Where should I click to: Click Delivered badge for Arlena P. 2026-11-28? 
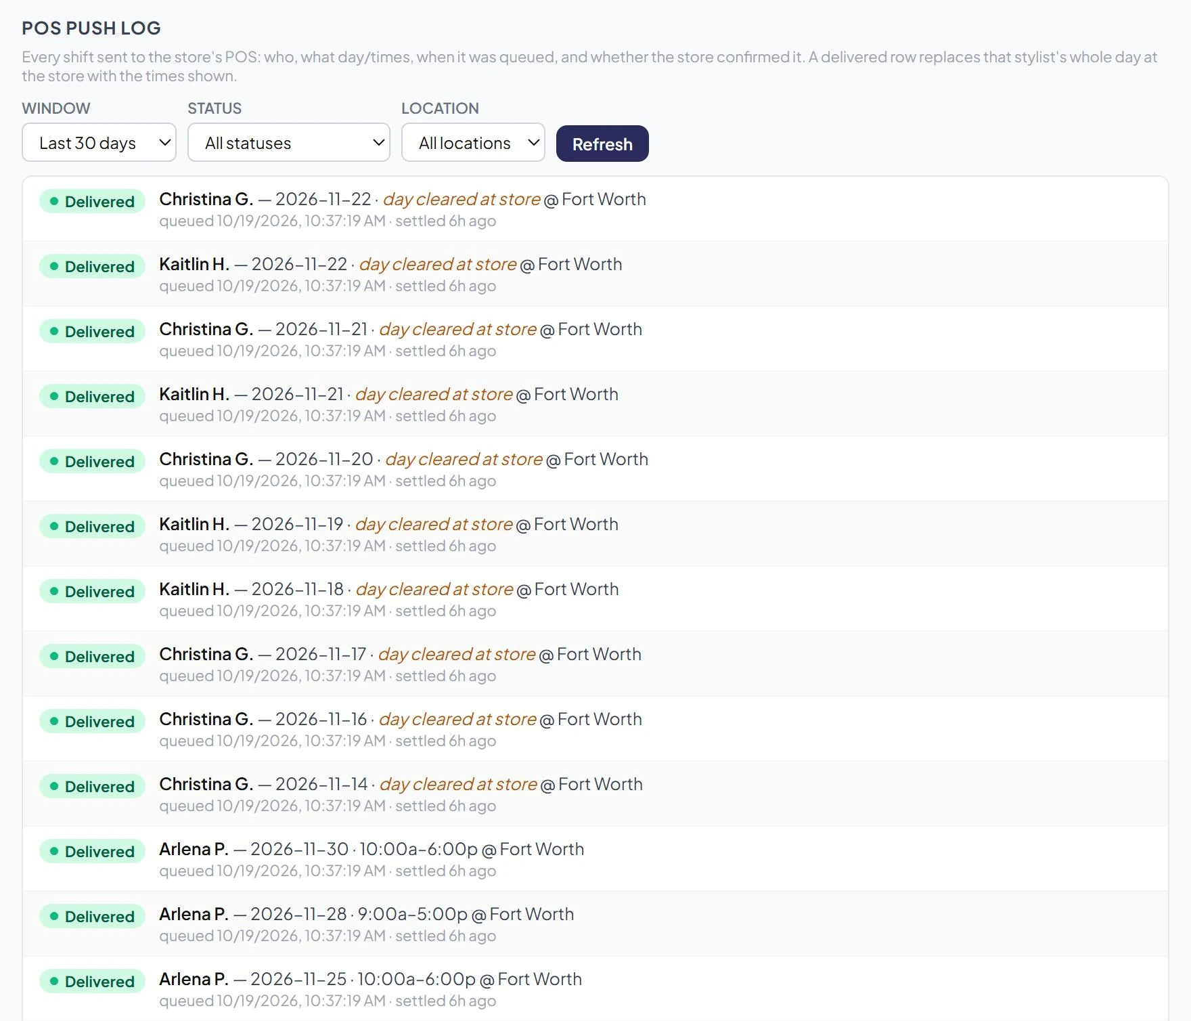tap(93, 917)
